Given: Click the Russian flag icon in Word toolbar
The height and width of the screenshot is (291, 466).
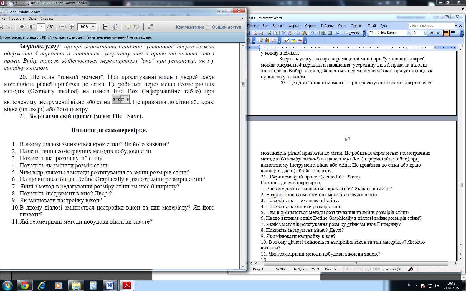Looking at the screenshot, I should [x=300, y=40].
